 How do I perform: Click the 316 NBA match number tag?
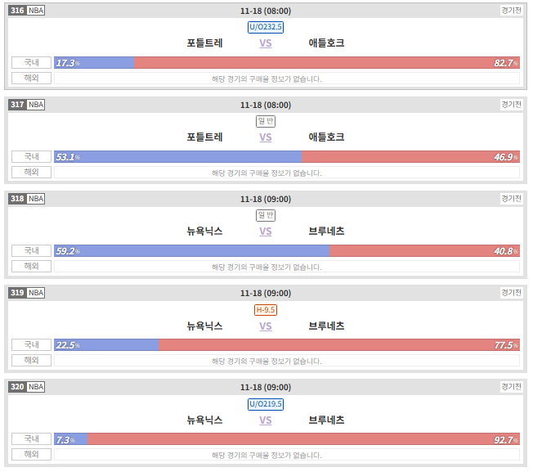(x=27, y=11)
